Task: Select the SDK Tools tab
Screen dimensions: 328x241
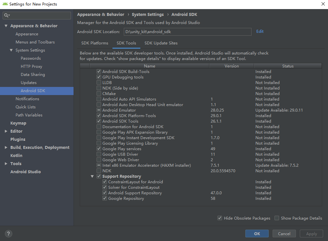Action: point(126,43)
